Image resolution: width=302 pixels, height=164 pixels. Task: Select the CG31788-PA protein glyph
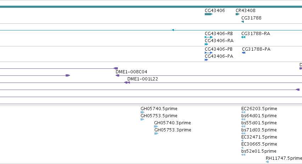click(x=244, y=53)
